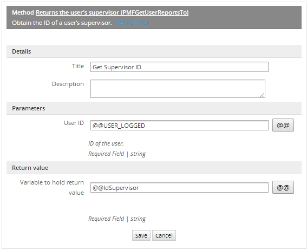The width and height of the screenshot is (307, 250).
Task: Open the More Info link
Action: [132, 23]
